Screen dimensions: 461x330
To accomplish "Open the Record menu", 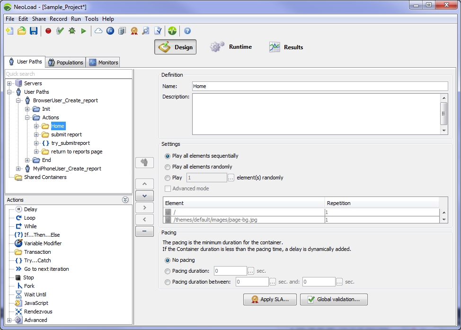I will click(58, 19).
